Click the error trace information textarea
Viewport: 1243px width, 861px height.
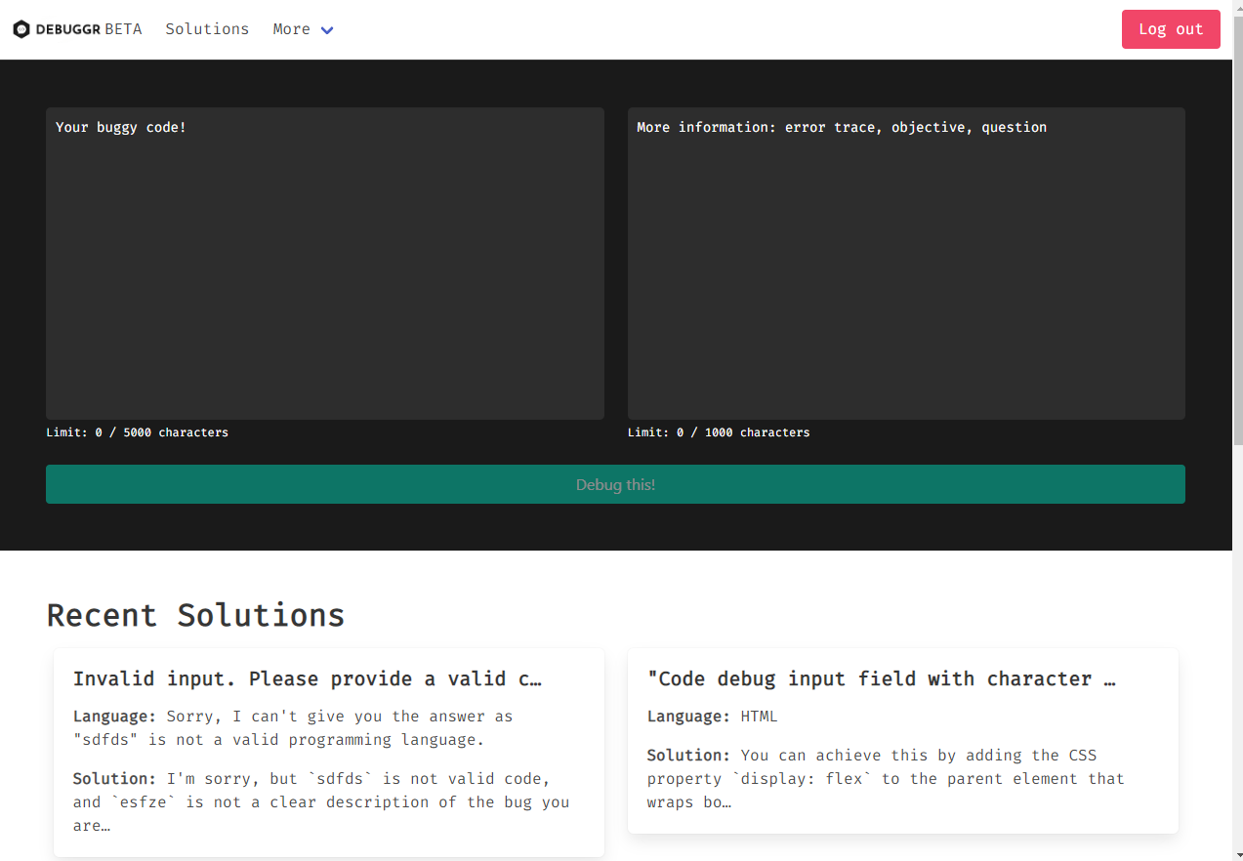(x=906, y=264)
